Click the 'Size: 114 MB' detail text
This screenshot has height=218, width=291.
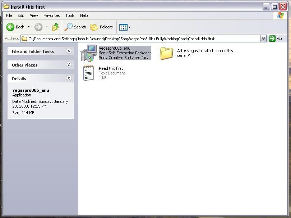(23, 113)
